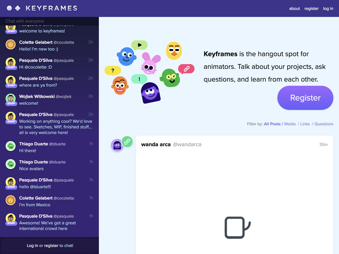Click the orange face with red lips

120,86
